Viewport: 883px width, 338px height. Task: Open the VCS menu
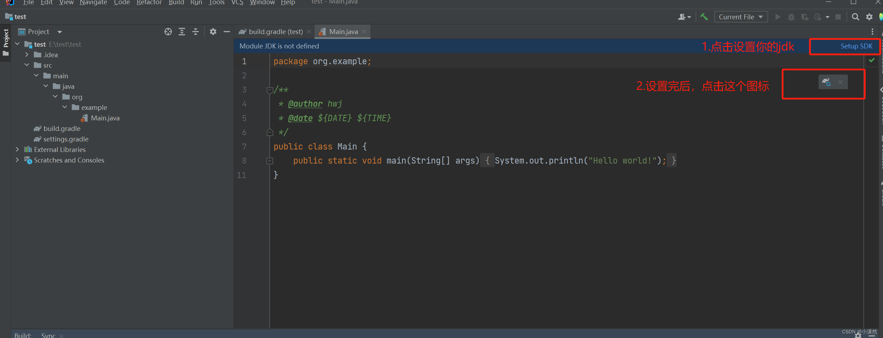(237, 2)
